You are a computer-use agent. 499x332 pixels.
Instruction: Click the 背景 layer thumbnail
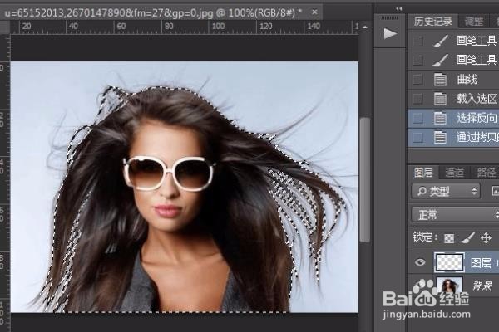coord(450,285)
